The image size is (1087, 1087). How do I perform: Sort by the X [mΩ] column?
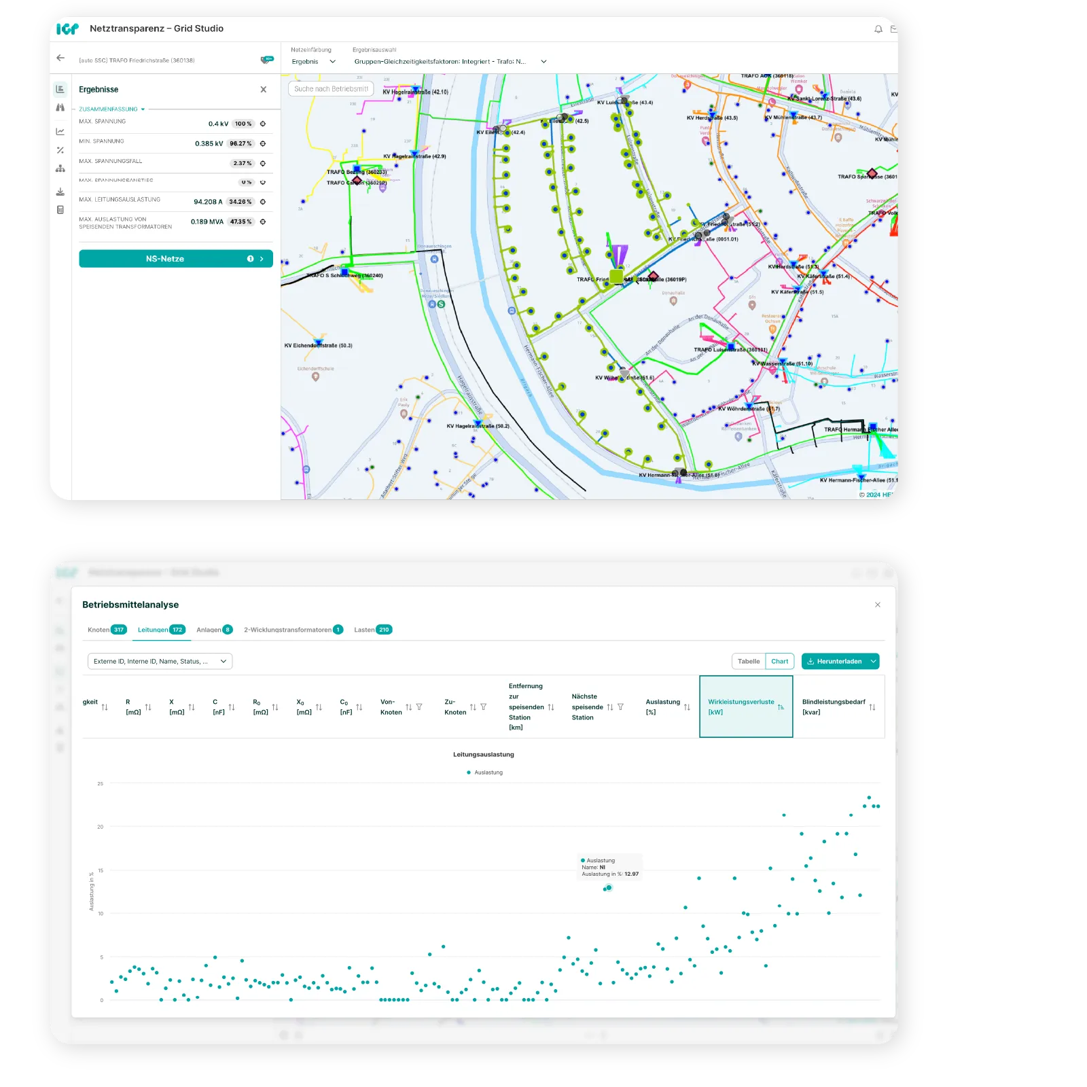(192, 707)
